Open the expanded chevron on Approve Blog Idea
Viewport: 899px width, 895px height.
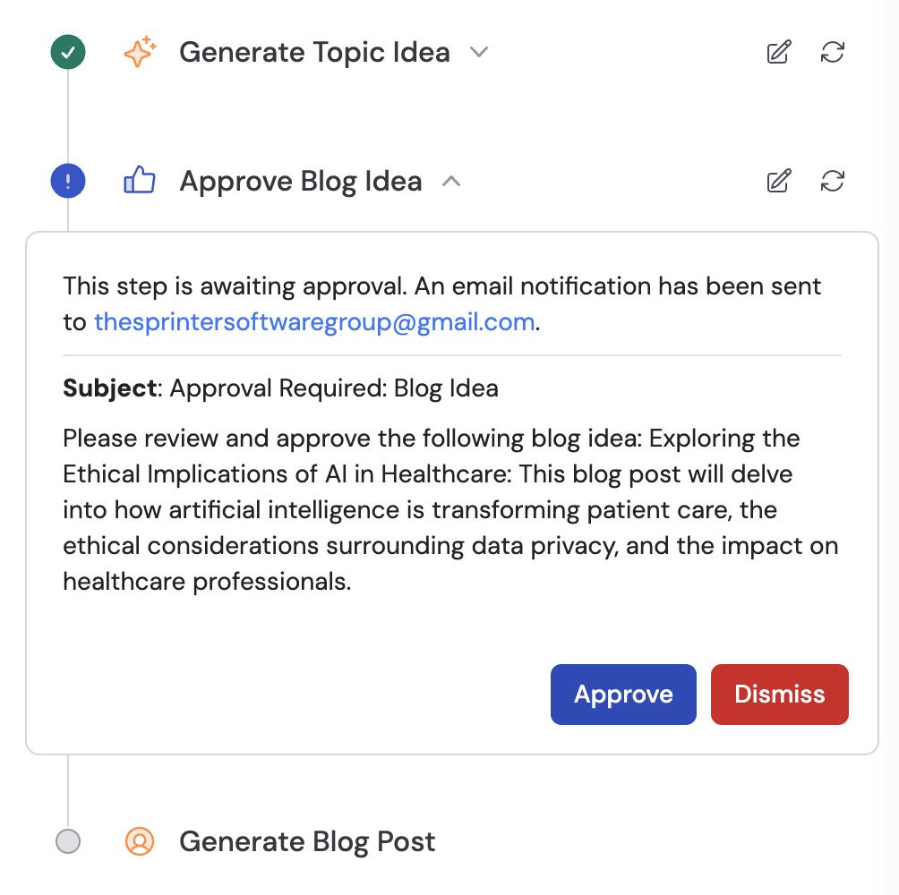point(452,181)
